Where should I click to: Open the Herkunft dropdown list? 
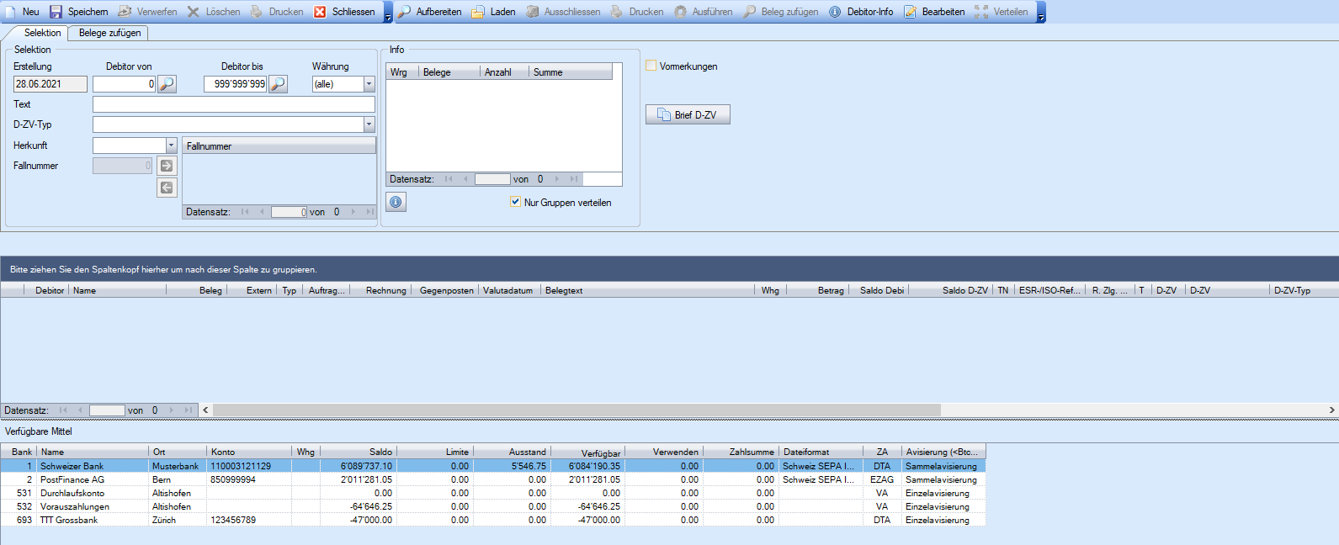coord(171,146)
